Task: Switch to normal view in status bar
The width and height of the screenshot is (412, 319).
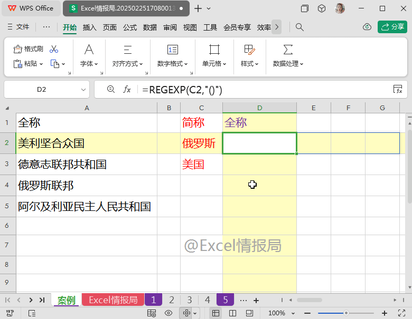Action: [x=216, y=313]
